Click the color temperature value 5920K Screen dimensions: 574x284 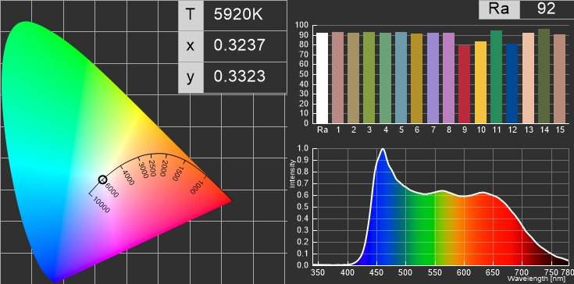238,14
